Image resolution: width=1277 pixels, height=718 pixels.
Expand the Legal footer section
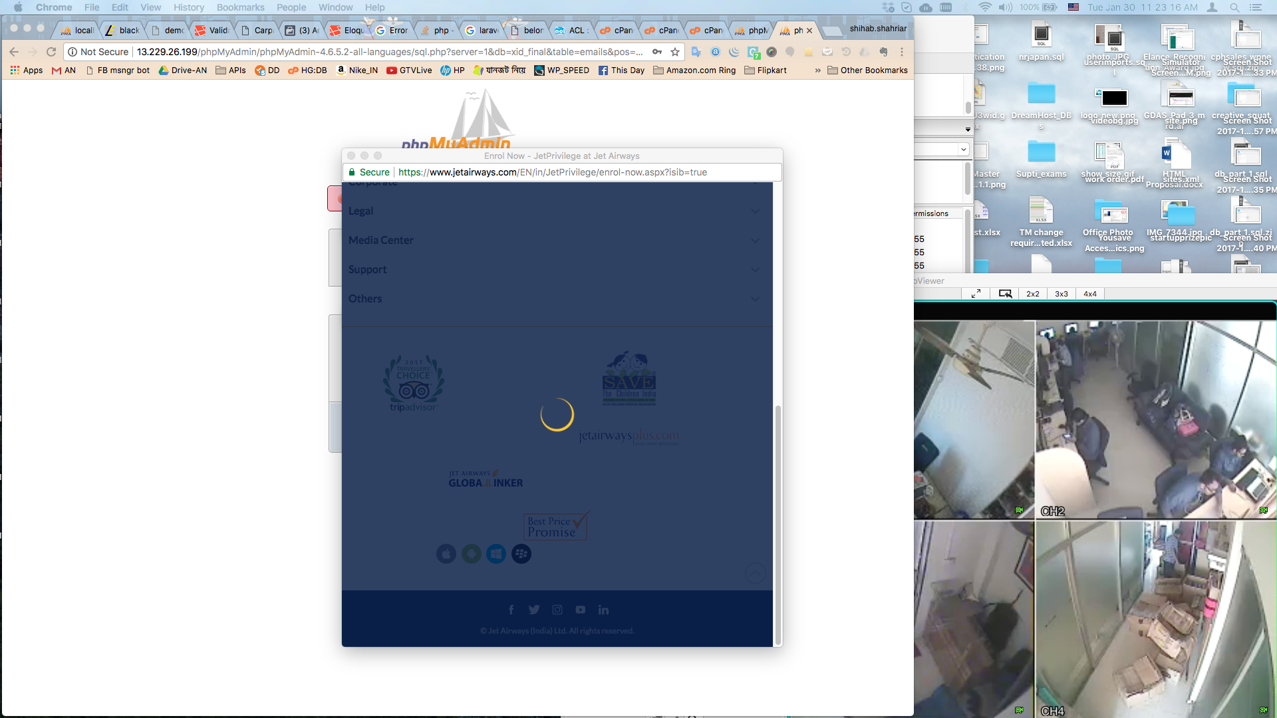click(557, 211)
